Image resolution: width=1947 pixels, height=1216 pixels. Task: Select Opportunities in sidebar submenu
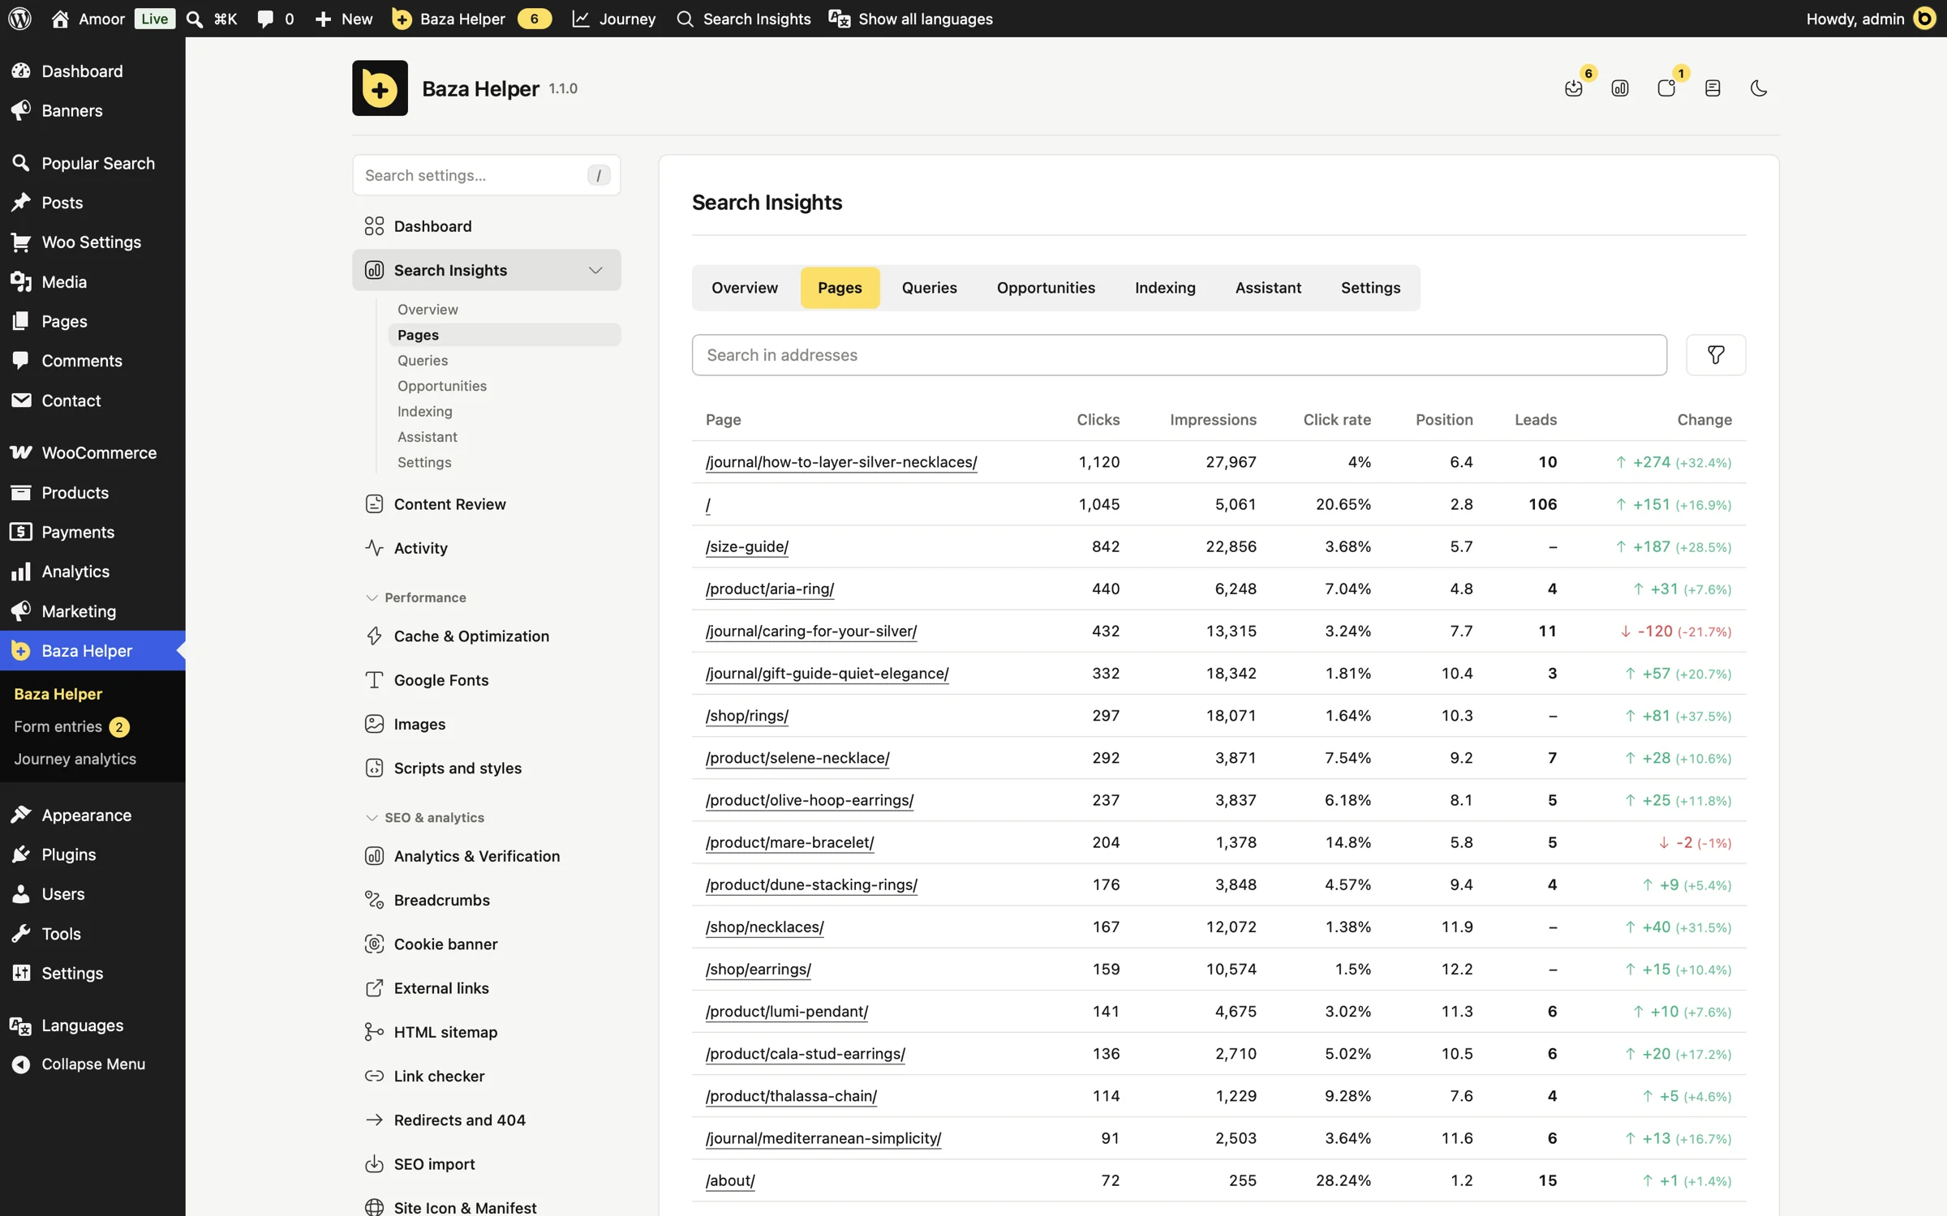(442, 386)
